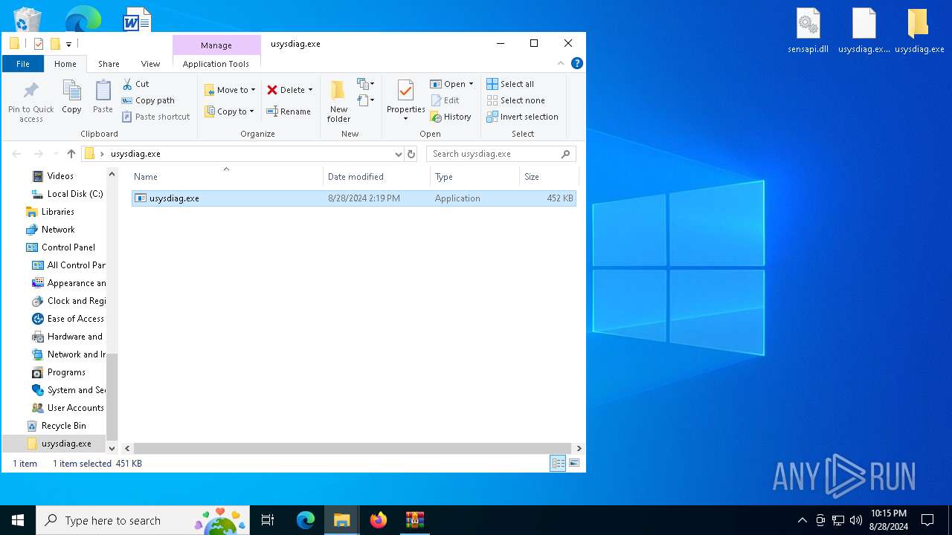
Task: Expand address bar history dropdown
Action: coord(398,154)
